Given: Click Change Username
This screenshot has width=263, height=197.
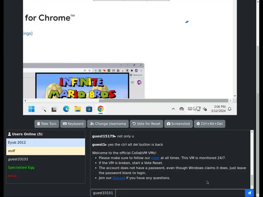Looking at the screenshot, I should pyautogui.click(x=108, y=124).
